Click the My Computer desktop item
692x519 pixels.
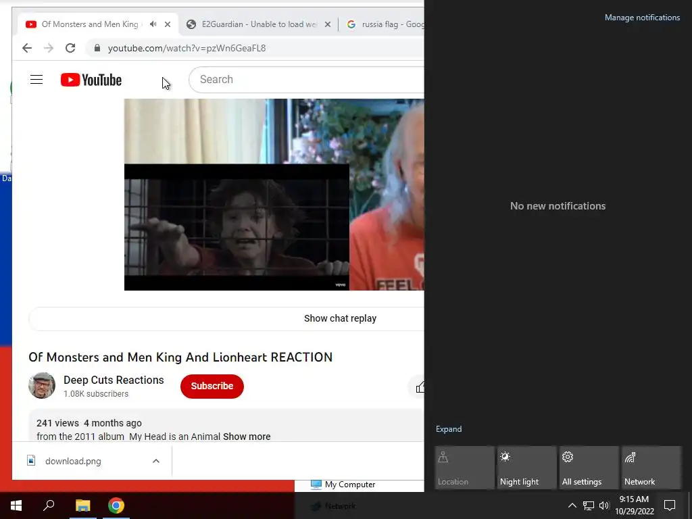(x=343, y=485)
